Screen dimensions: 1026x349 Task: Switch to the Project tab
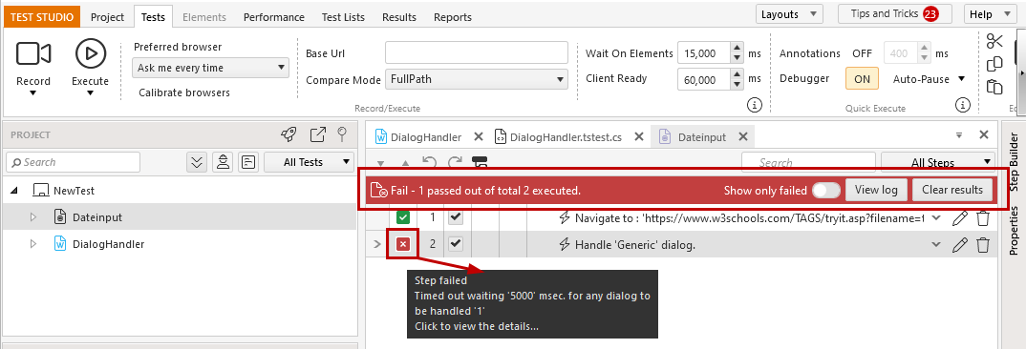point(107,17)
